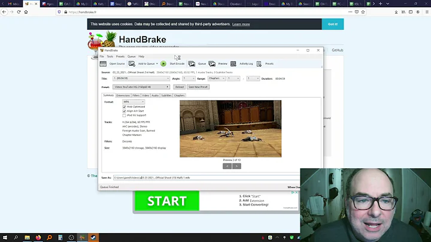Switch to the Video tab
This screenshot has height=242, width=431.
(x=145, y=95)
